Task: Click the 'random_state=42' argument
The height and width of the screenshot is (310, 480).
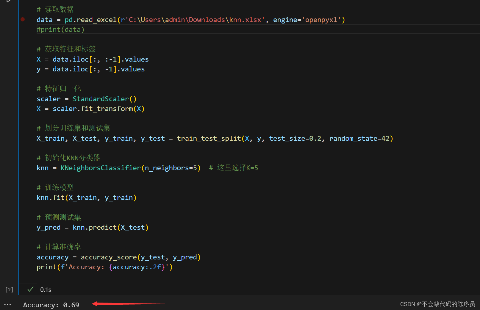Action: pos(359,138)
